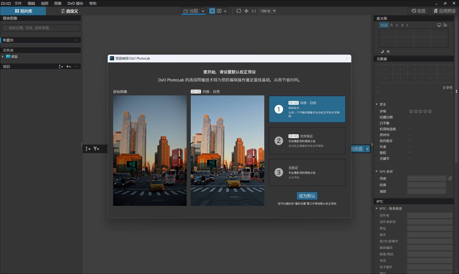Click the 纬度 latitude input field

pyautogui.click(x=427, y=178)
